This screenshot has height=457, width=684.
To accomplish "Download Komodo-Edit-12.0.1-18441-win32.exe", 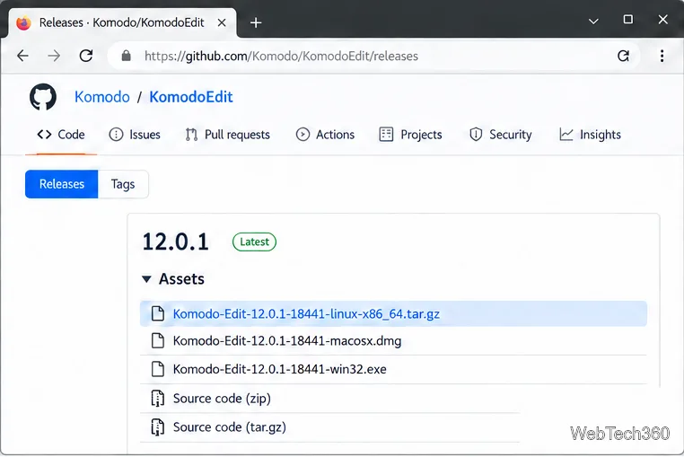I will pyautogui.click(x=280, y=369).
